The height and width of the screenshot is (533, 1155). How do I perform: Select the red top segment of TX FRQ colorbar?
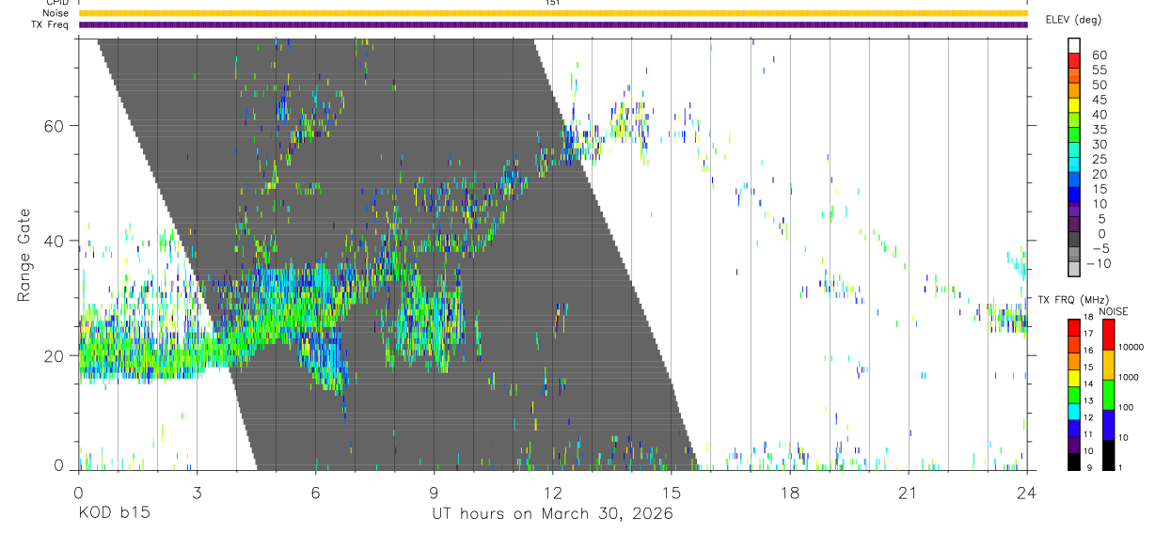point(1074,328)
